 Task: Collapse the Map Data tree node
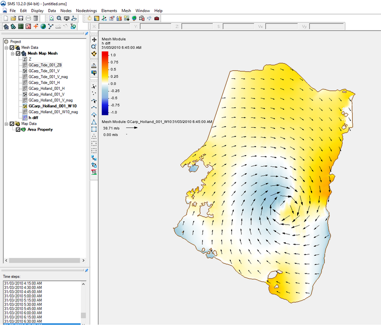tap(6, 124)
